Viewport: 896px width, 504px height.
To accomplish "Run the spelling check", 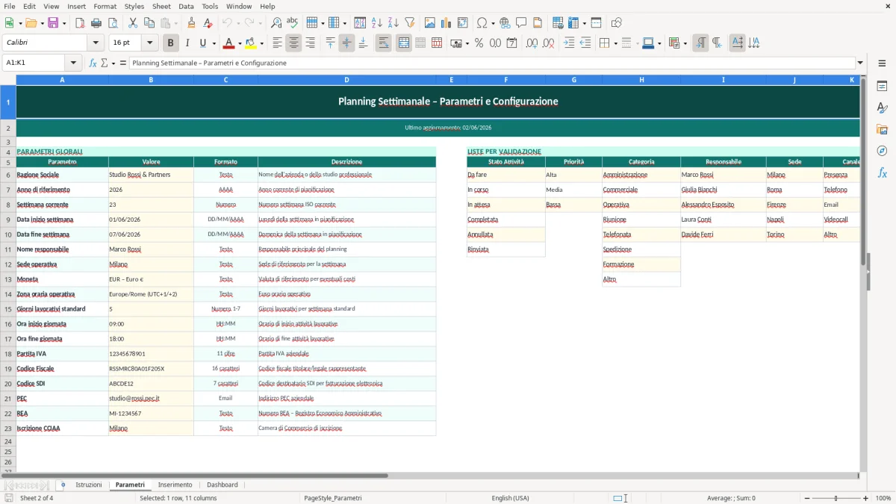I will 292,23.
